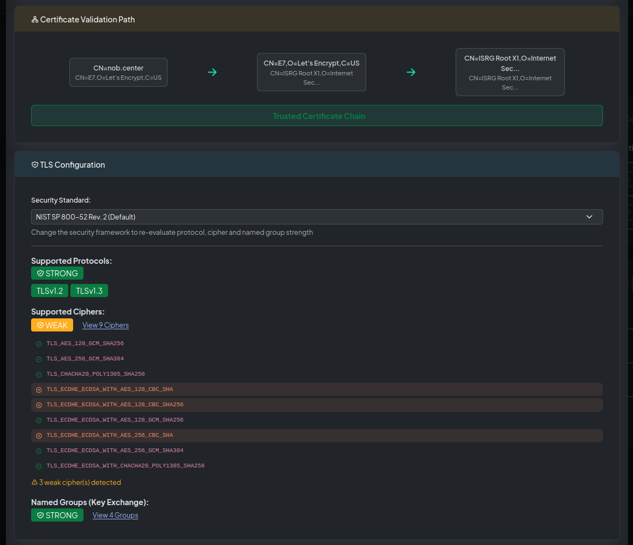Image resolution: width=633 pixels, height=545 pixels.
Task: Select the CN=E7 Let's Encrypt certificate card
Action: [x=312, y=72]
